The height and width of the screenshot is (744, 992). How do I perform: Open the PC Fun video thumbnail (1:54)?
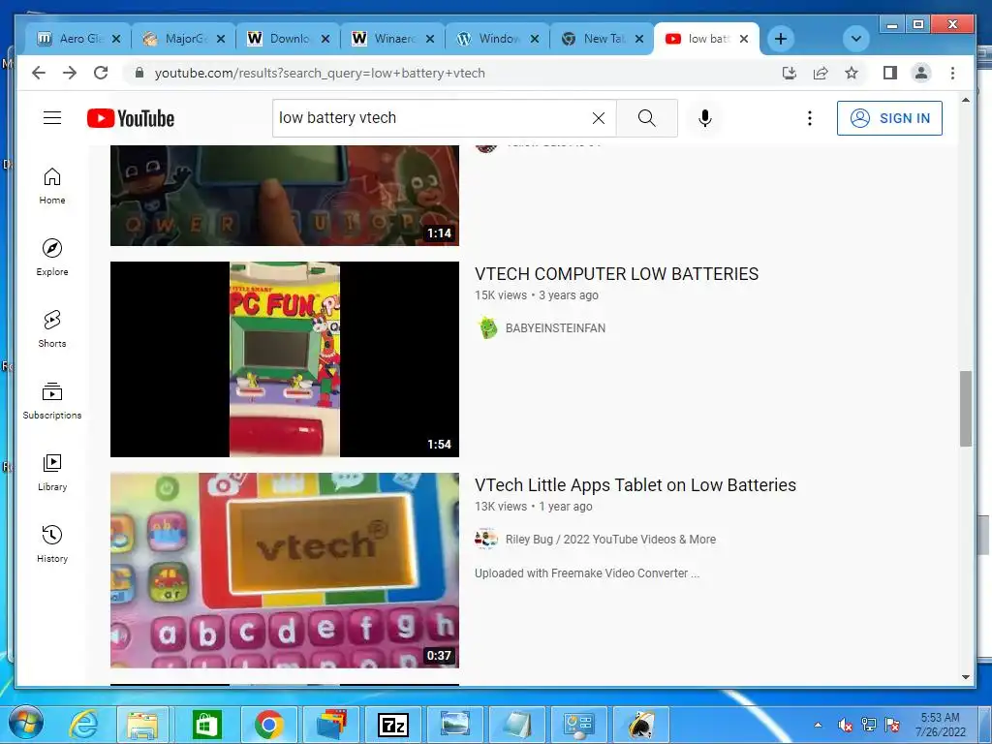pos(285,359)
